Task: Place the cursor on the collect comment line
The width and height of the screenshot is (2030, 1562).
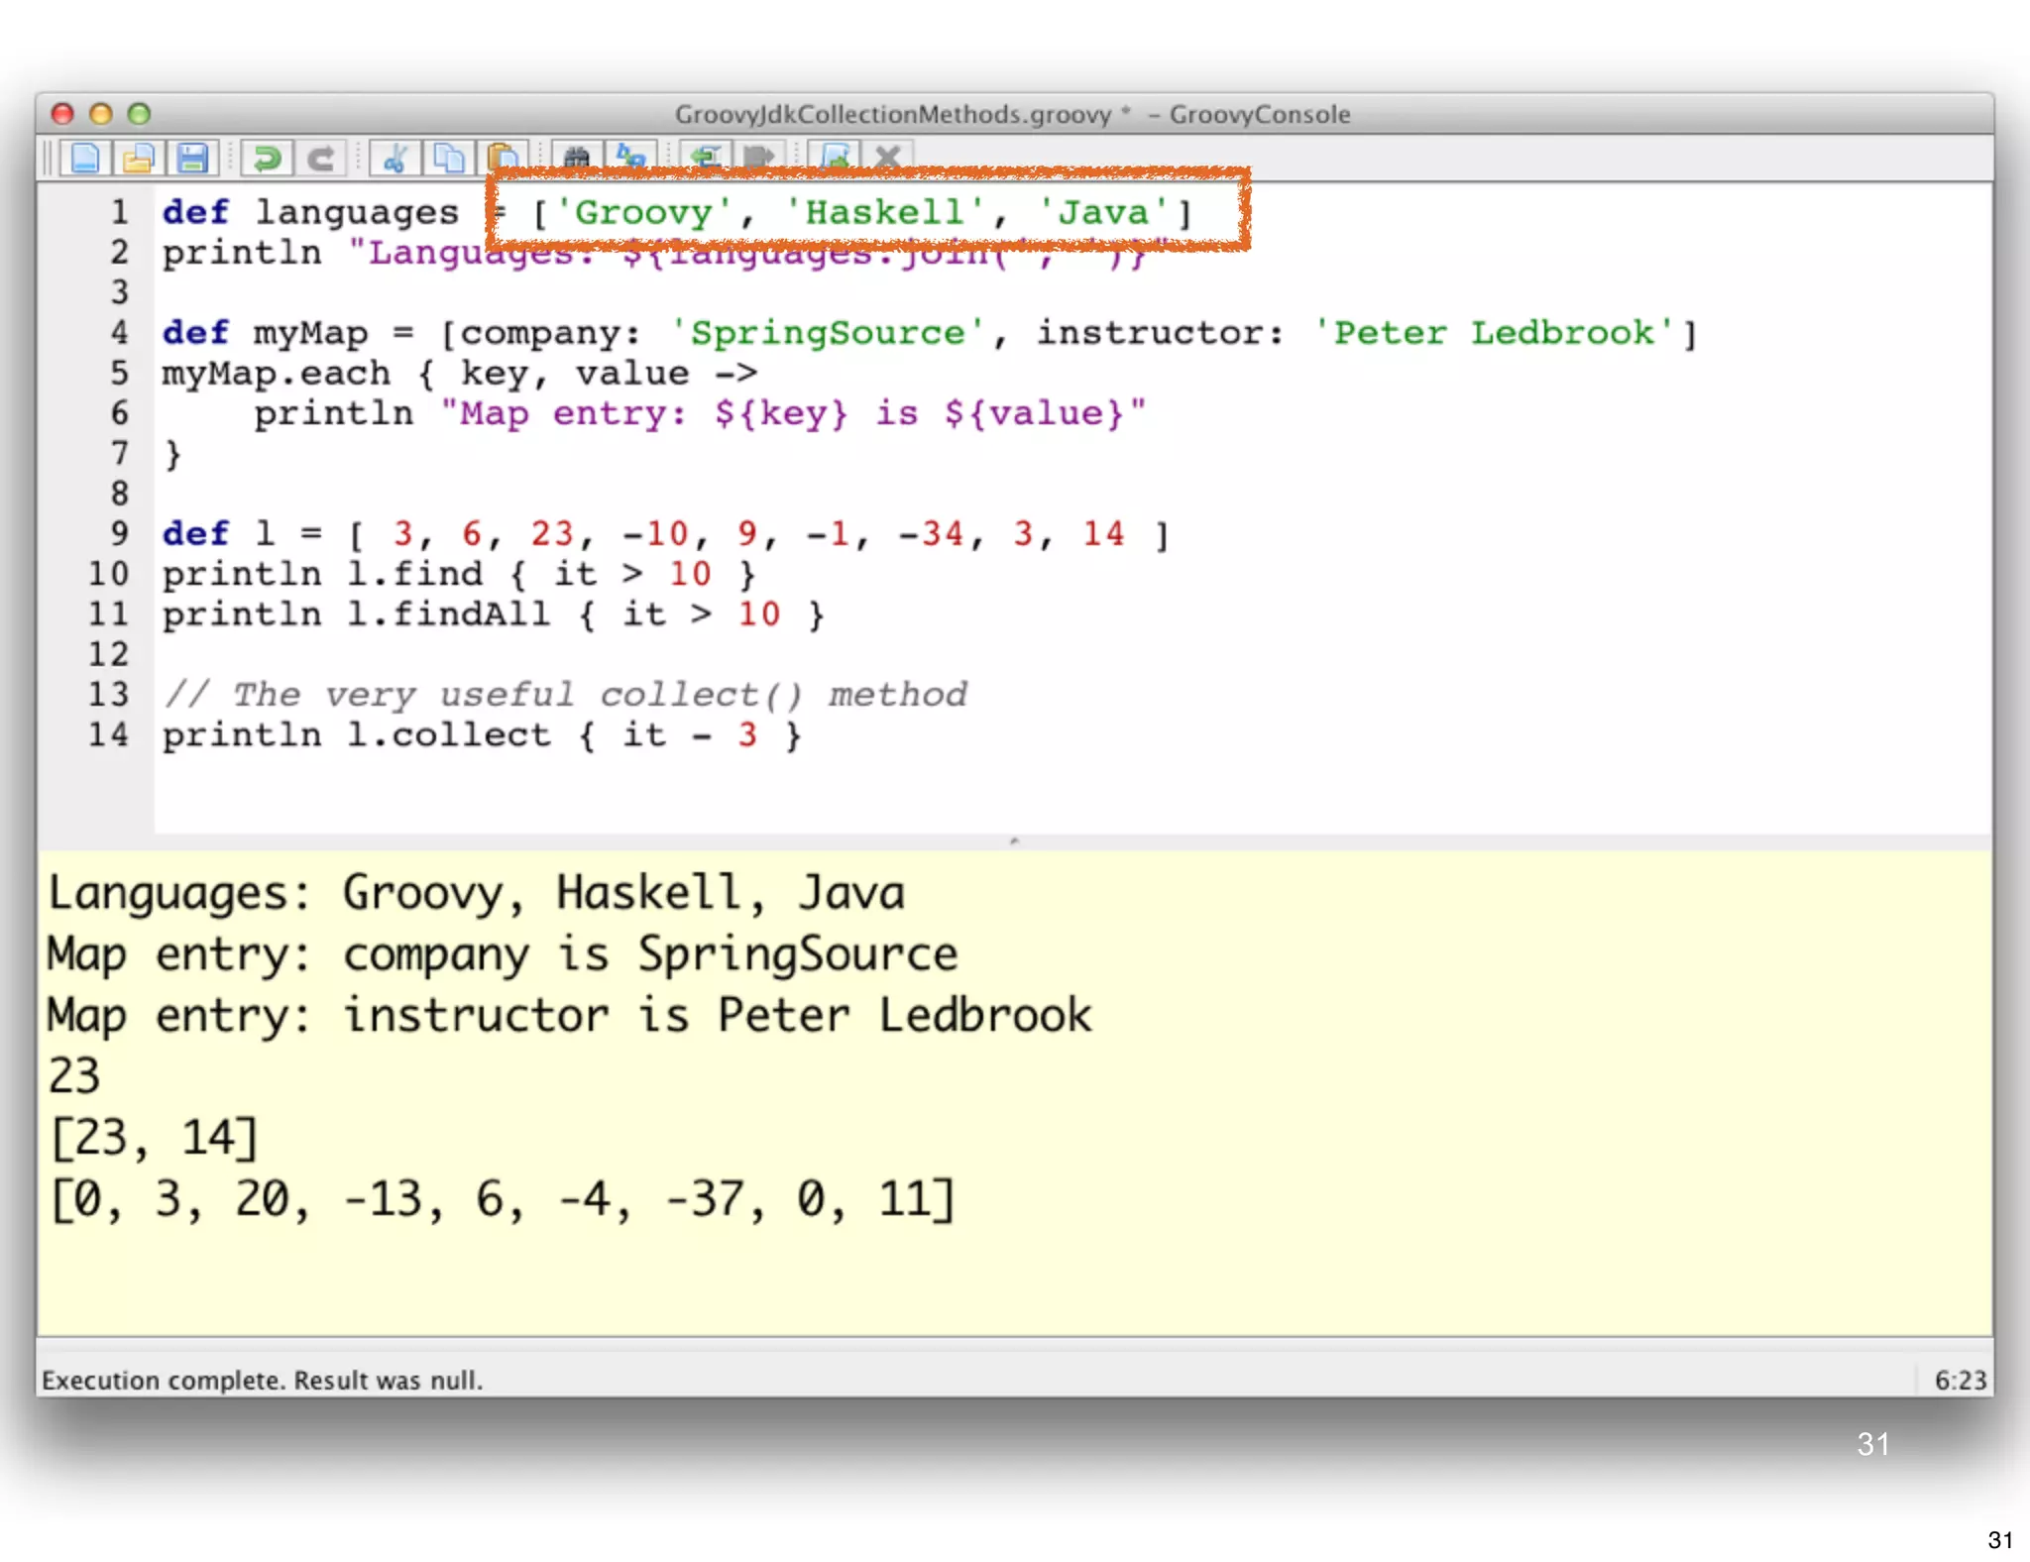Action: pyautogui.click(x=566, y=695)
